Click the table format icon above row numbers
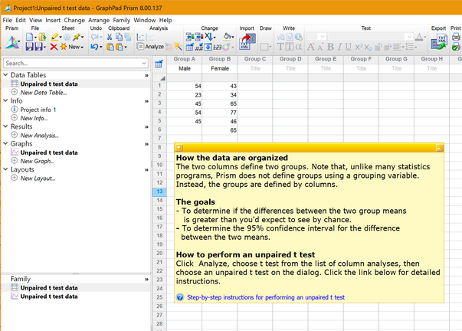462x331 pixels. click(x=159, y=64)
